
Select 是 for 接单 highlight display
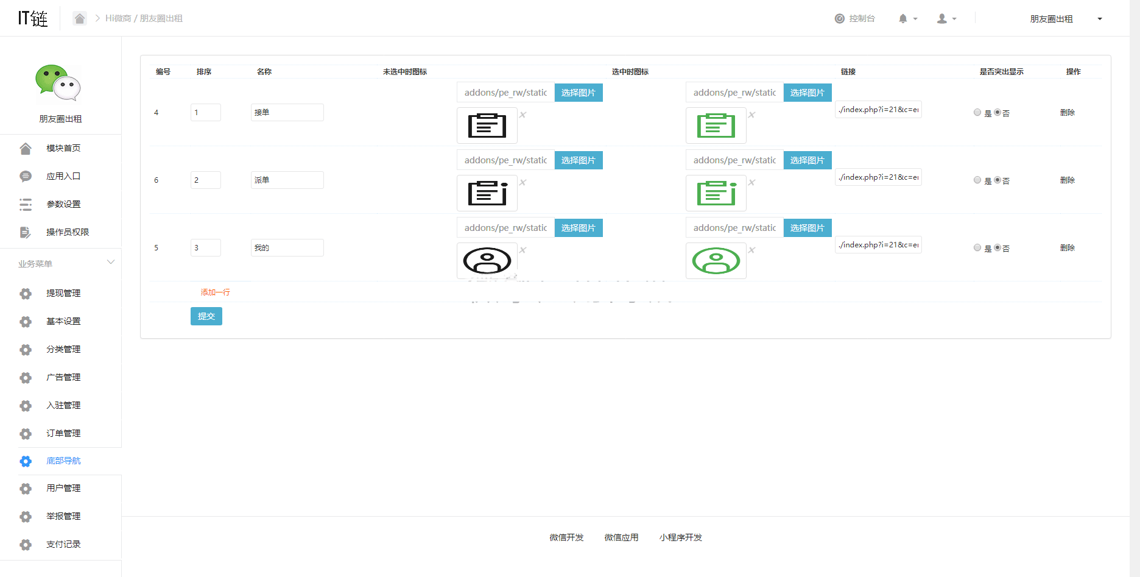(x=977, y=112)
